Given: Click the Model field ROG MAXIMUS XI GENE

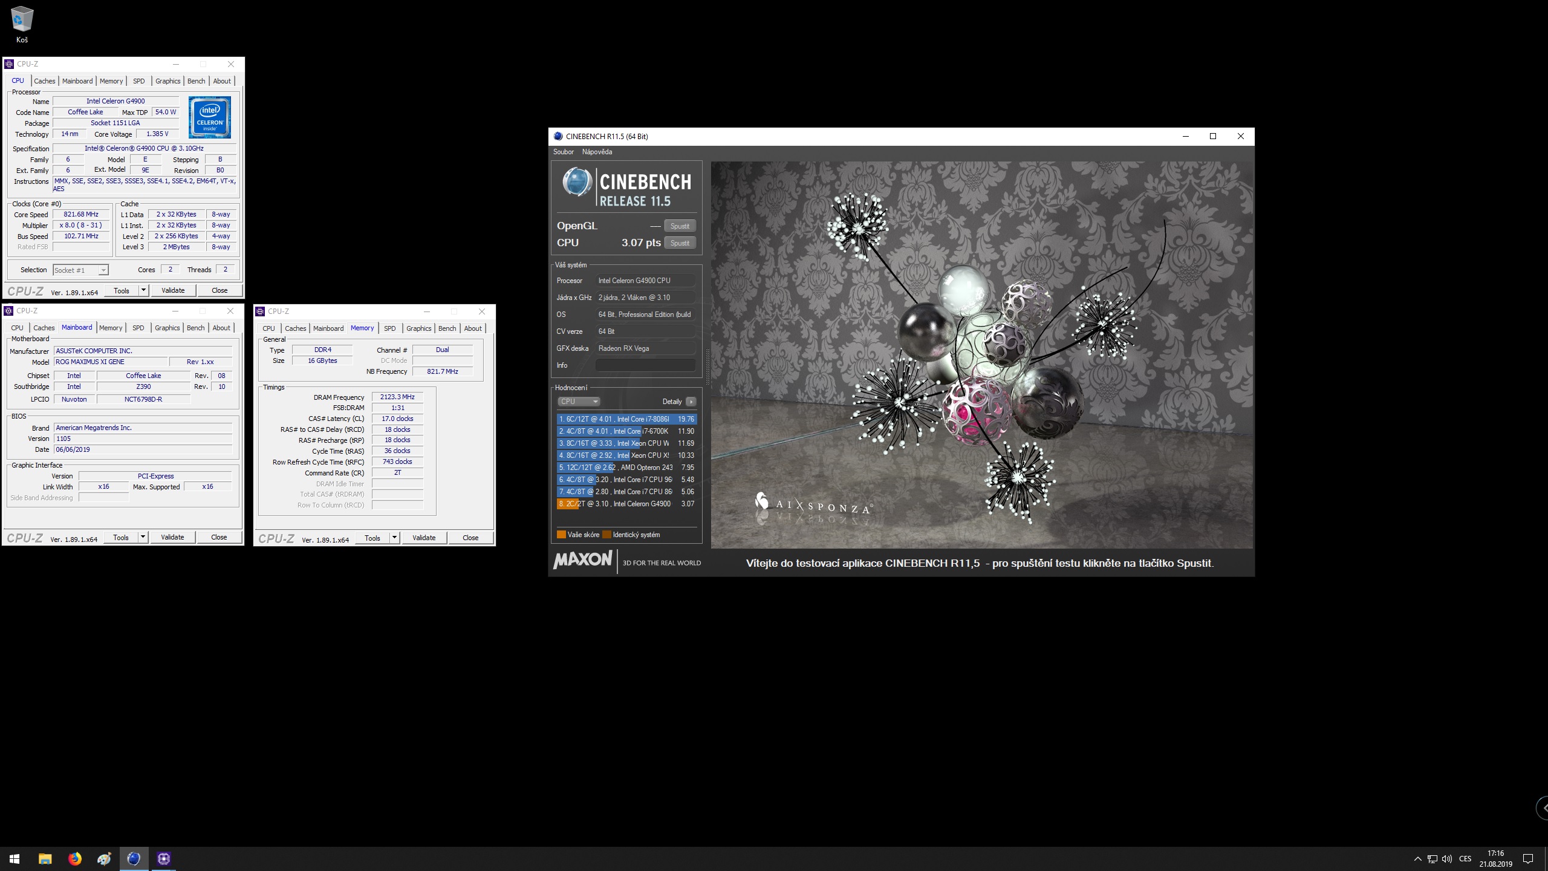Looking at the screenshot, I should point(110,362).
